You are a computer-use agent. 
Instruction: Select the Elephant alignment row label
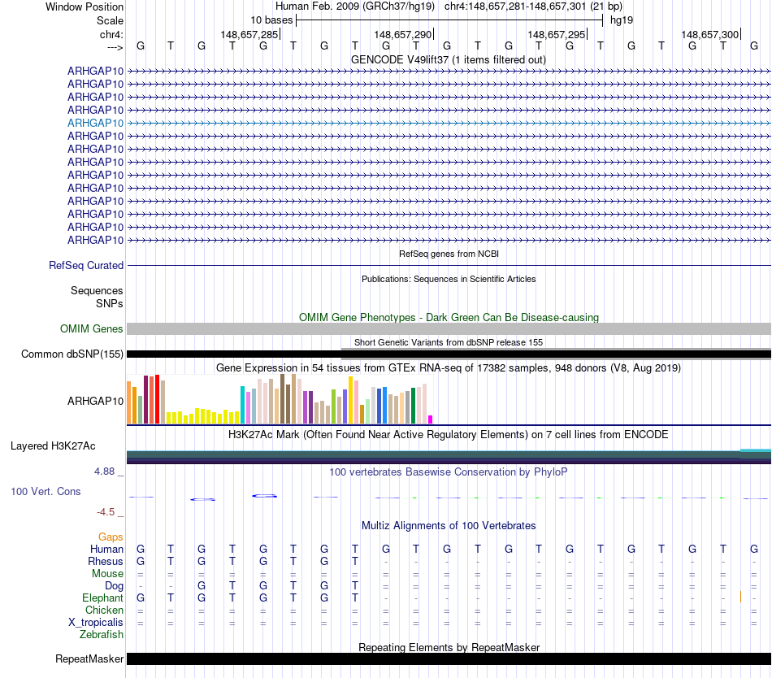(x=103, y=598)
